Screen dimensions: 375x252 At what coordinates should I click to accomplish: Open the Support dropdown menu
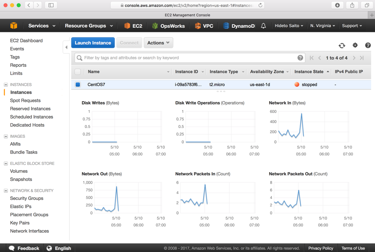[x=352, y=26]
